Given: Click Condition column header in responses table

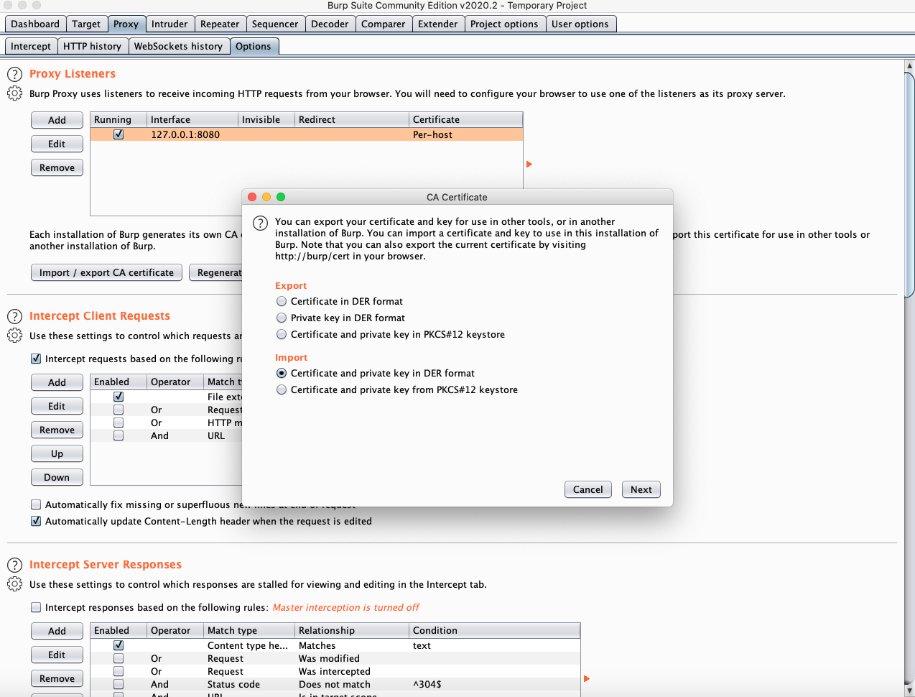Looking at the screenshot, I should click(x=495, y=630).
